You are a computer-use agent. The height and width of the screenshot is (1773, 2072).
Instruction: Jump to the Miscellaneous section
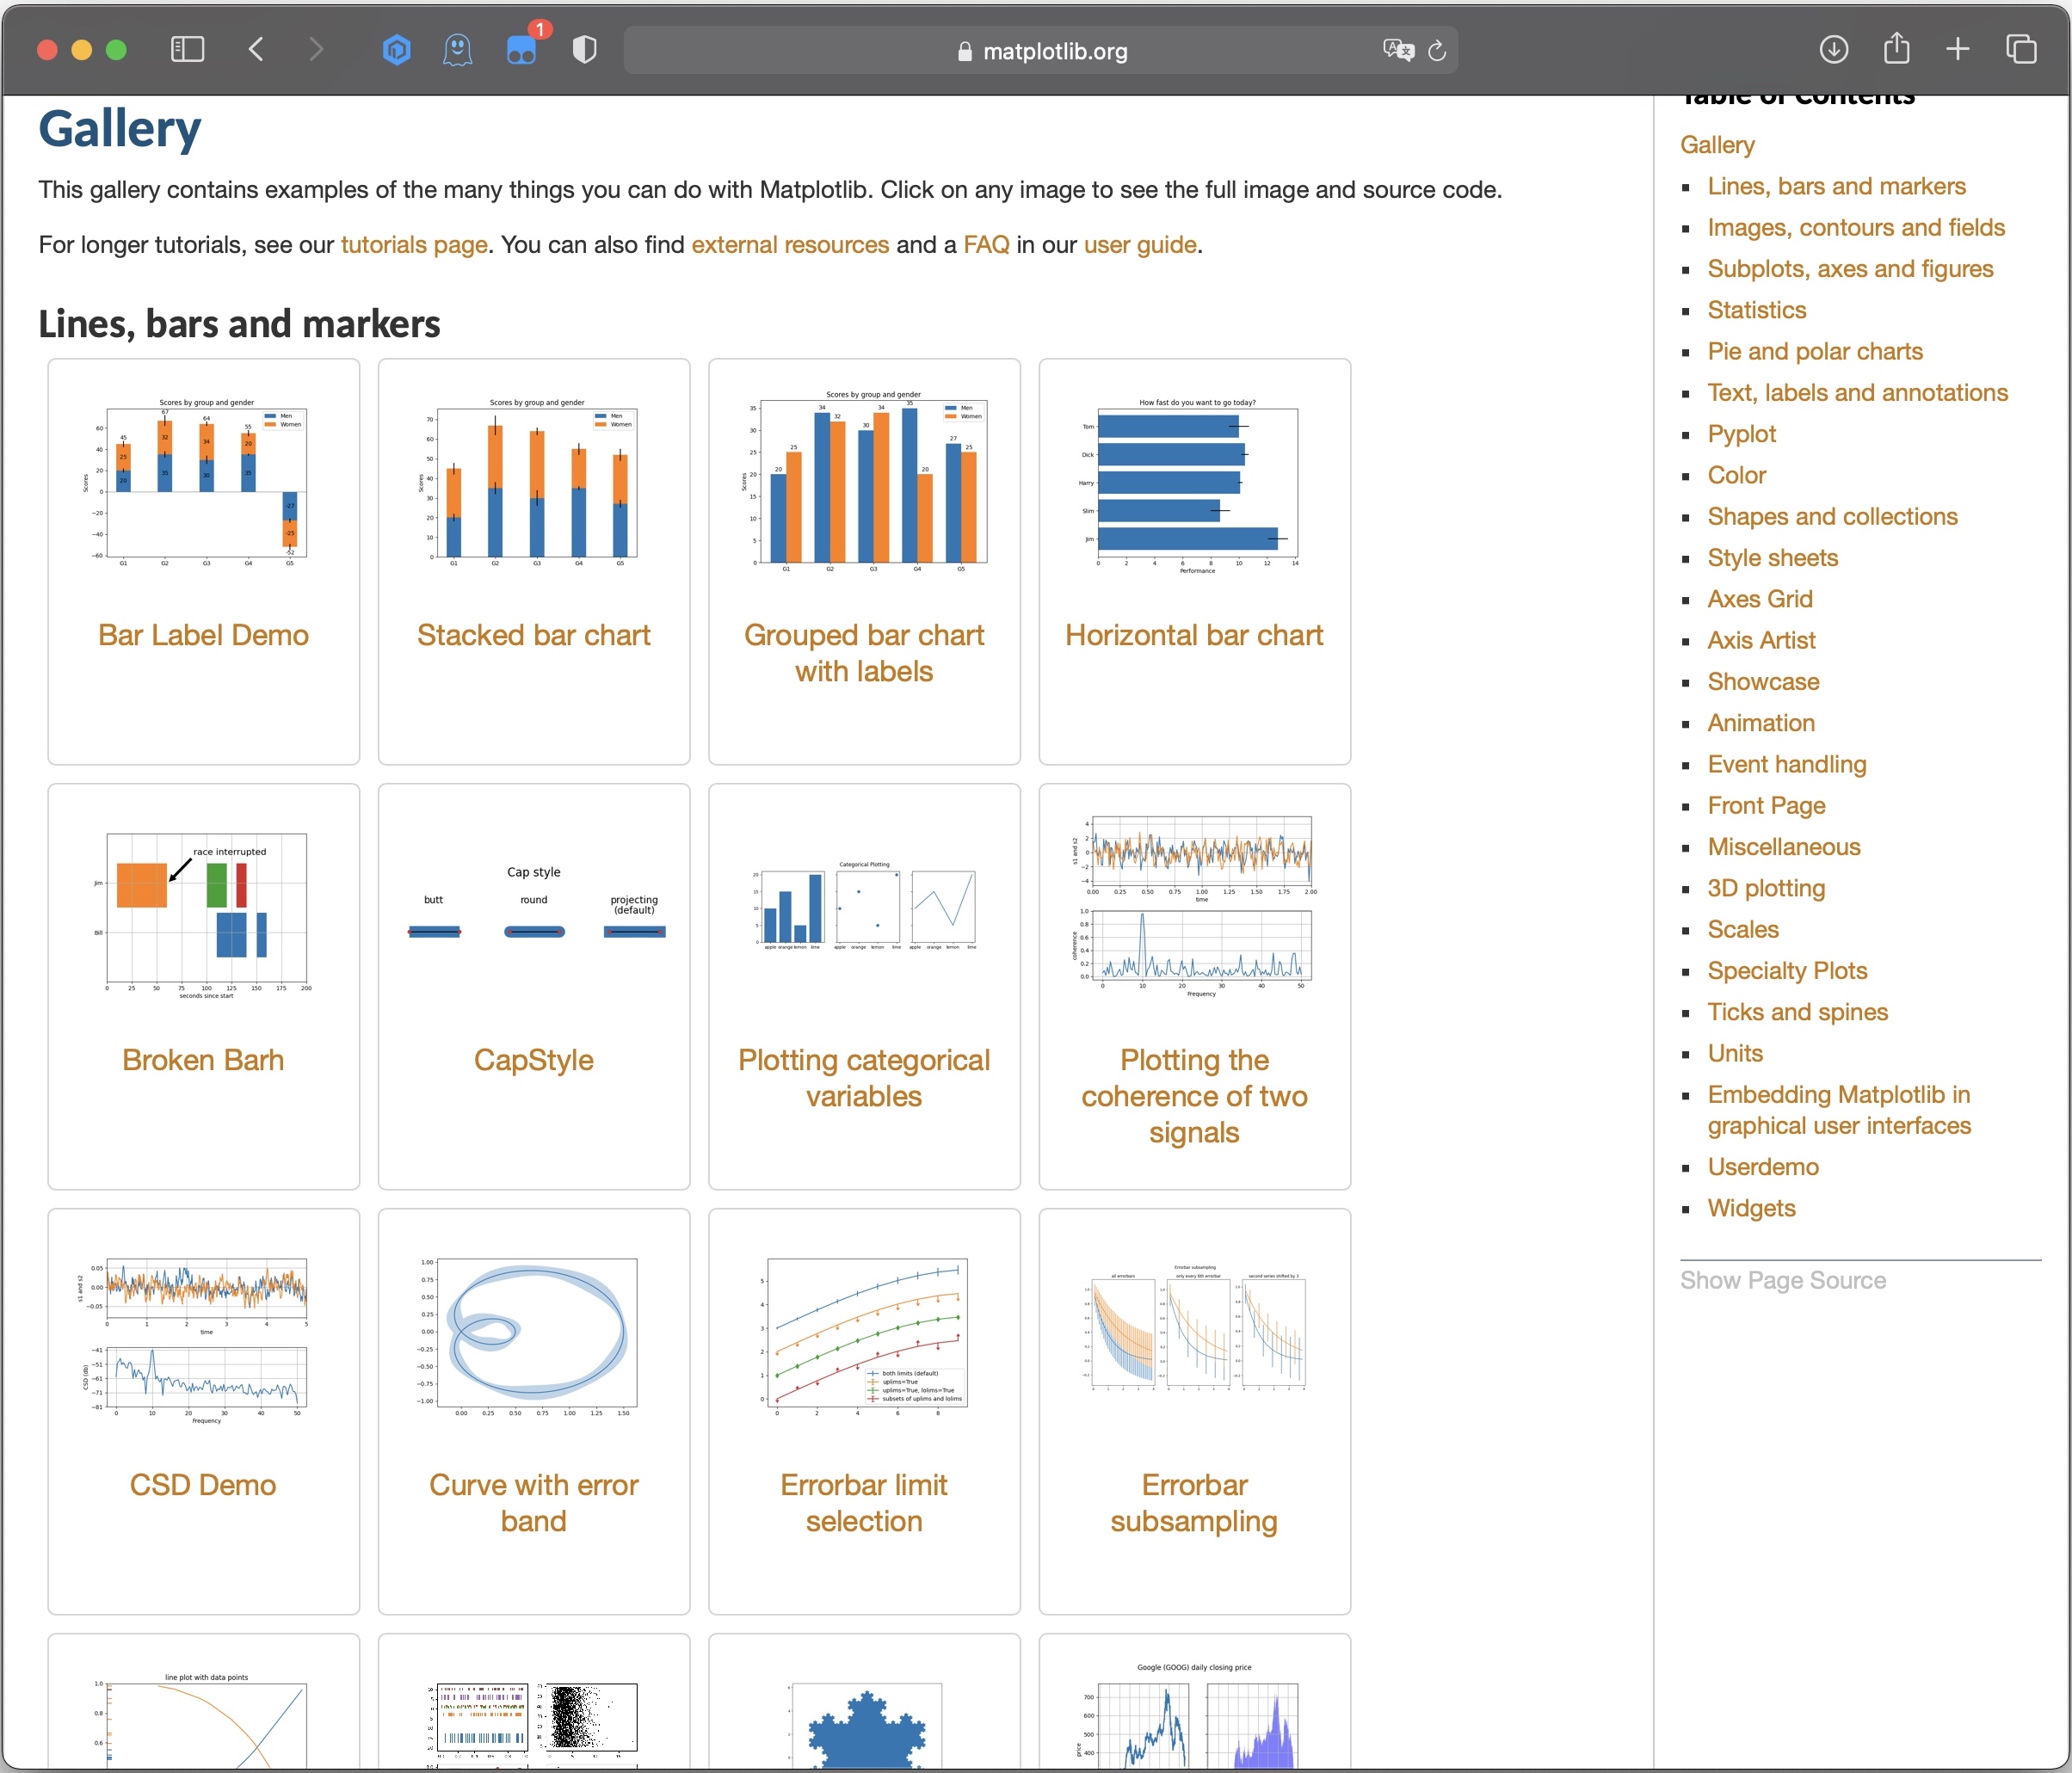pyautogui.click(x=1784, y=847)
